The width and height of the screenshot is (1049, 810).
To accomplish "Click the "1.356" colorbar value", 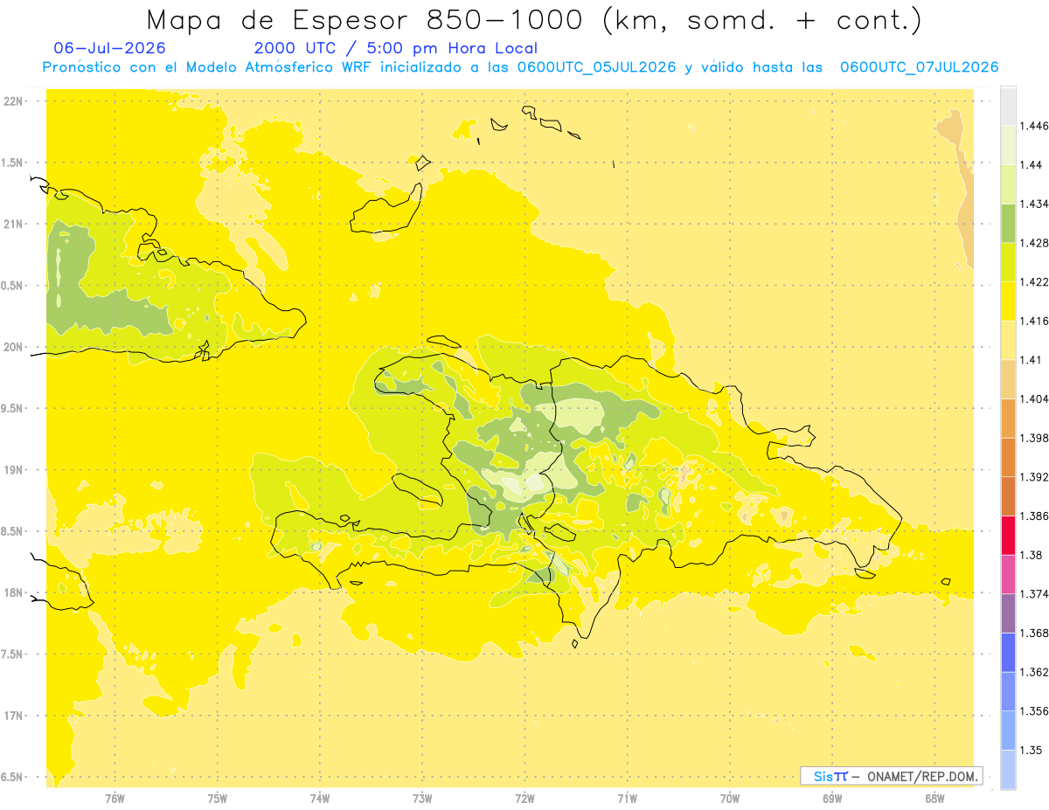I will [x=1035, y=710].
